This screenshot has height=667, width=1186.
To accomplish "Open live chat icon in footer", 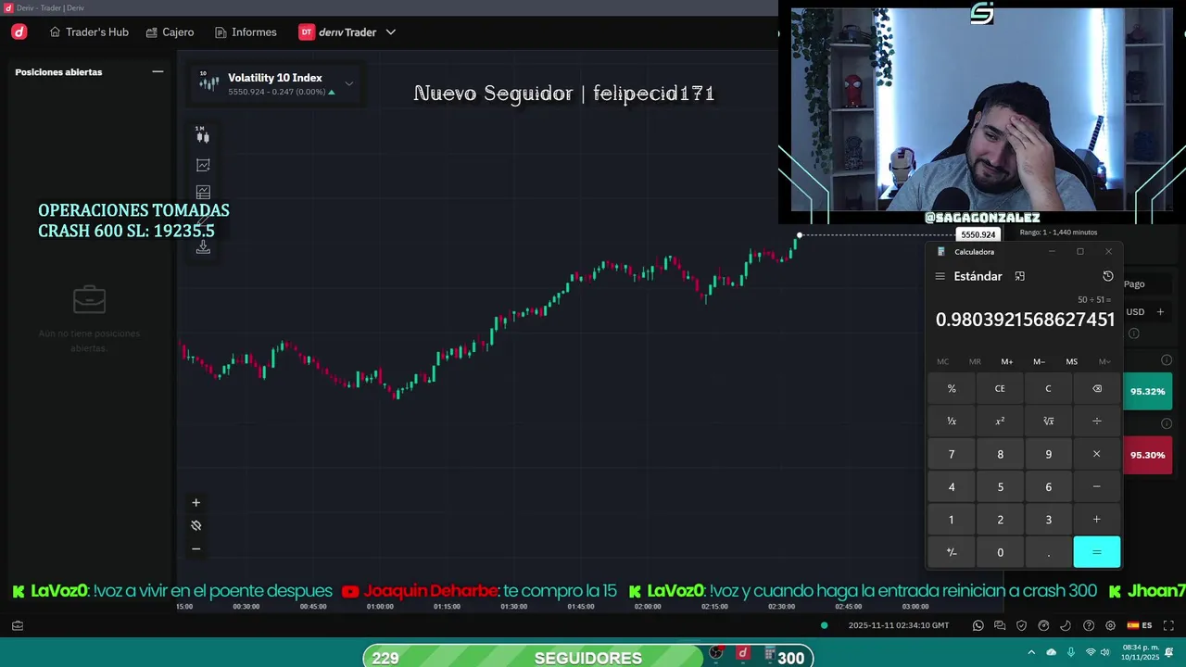I will pyautogui.click(x=1000, y=625).
